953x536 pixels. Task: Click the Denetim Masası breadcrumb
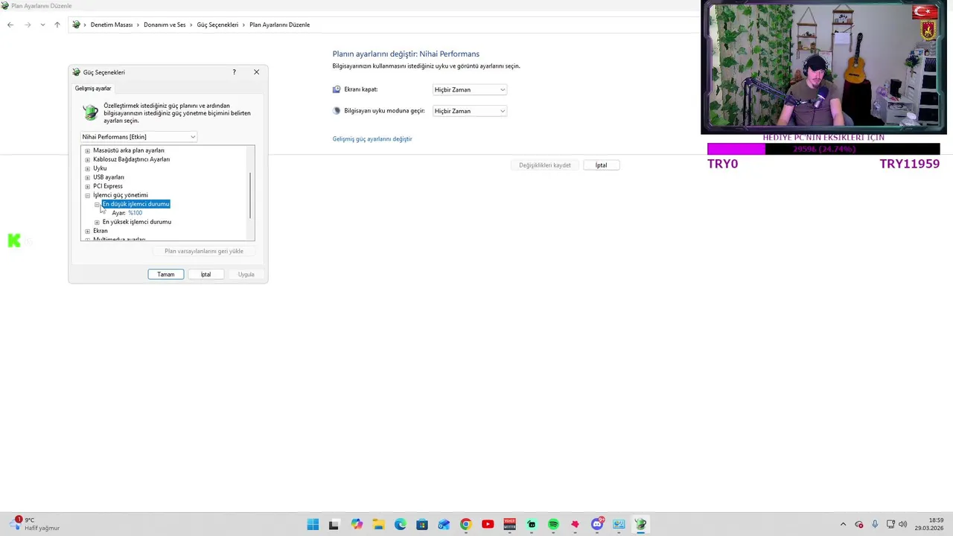coord(112,25)
